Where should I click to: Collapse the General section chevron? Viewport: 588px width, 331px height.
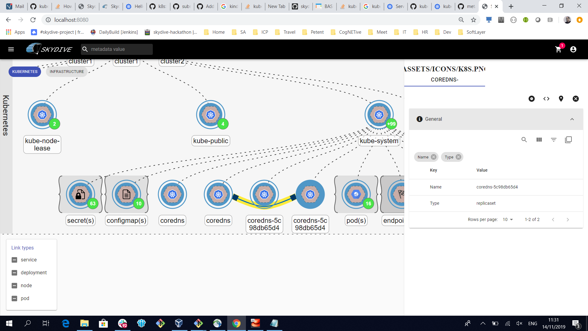tap(572, 119)
